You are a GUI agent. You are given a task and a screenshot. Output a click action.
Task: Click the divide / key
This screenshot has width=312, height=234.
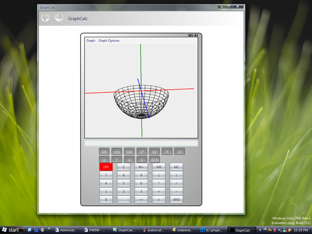pyautogui.click(x=176, y=183)
